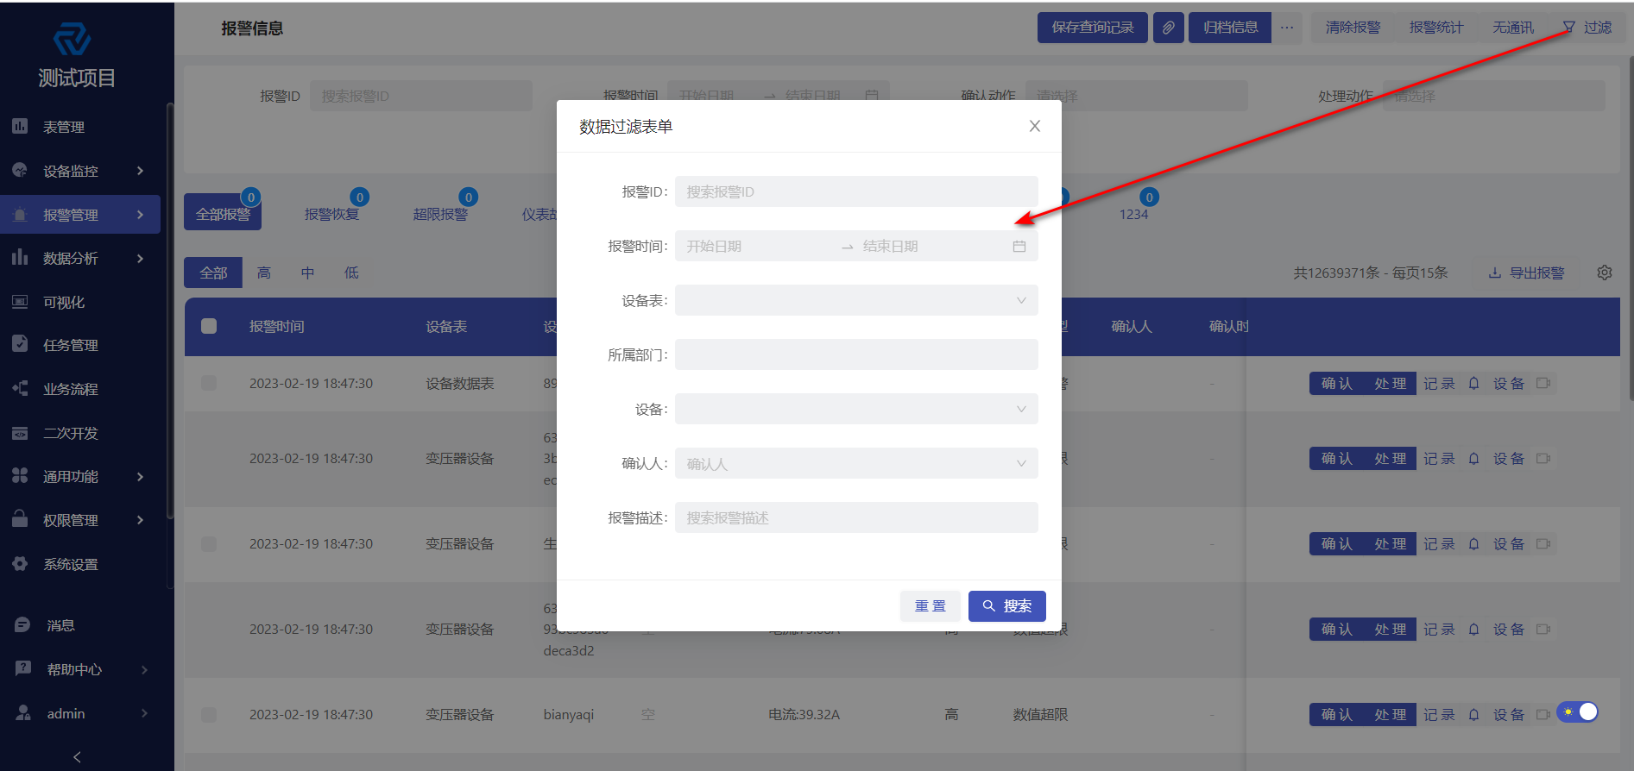Click the 无通讯 button
Image resolution: width=1634 pixels, height=771 pixels.
1513,28
